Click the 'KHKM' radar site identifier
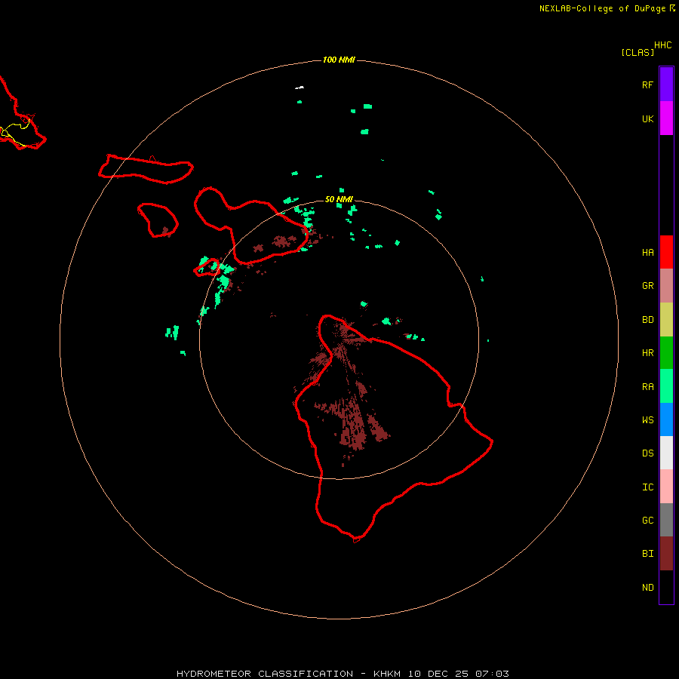This screenshot has width=679, height=679. [x=387, y=674]
